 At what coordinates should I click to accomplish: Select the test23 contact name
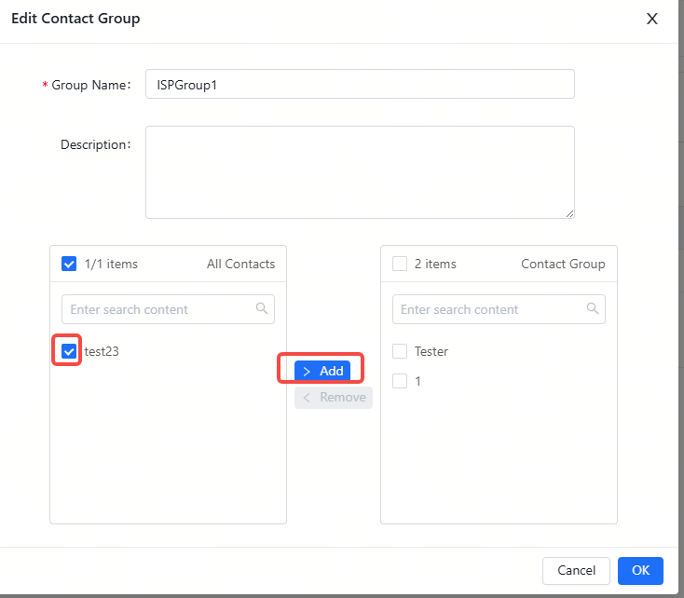click(x=102, y=352)
